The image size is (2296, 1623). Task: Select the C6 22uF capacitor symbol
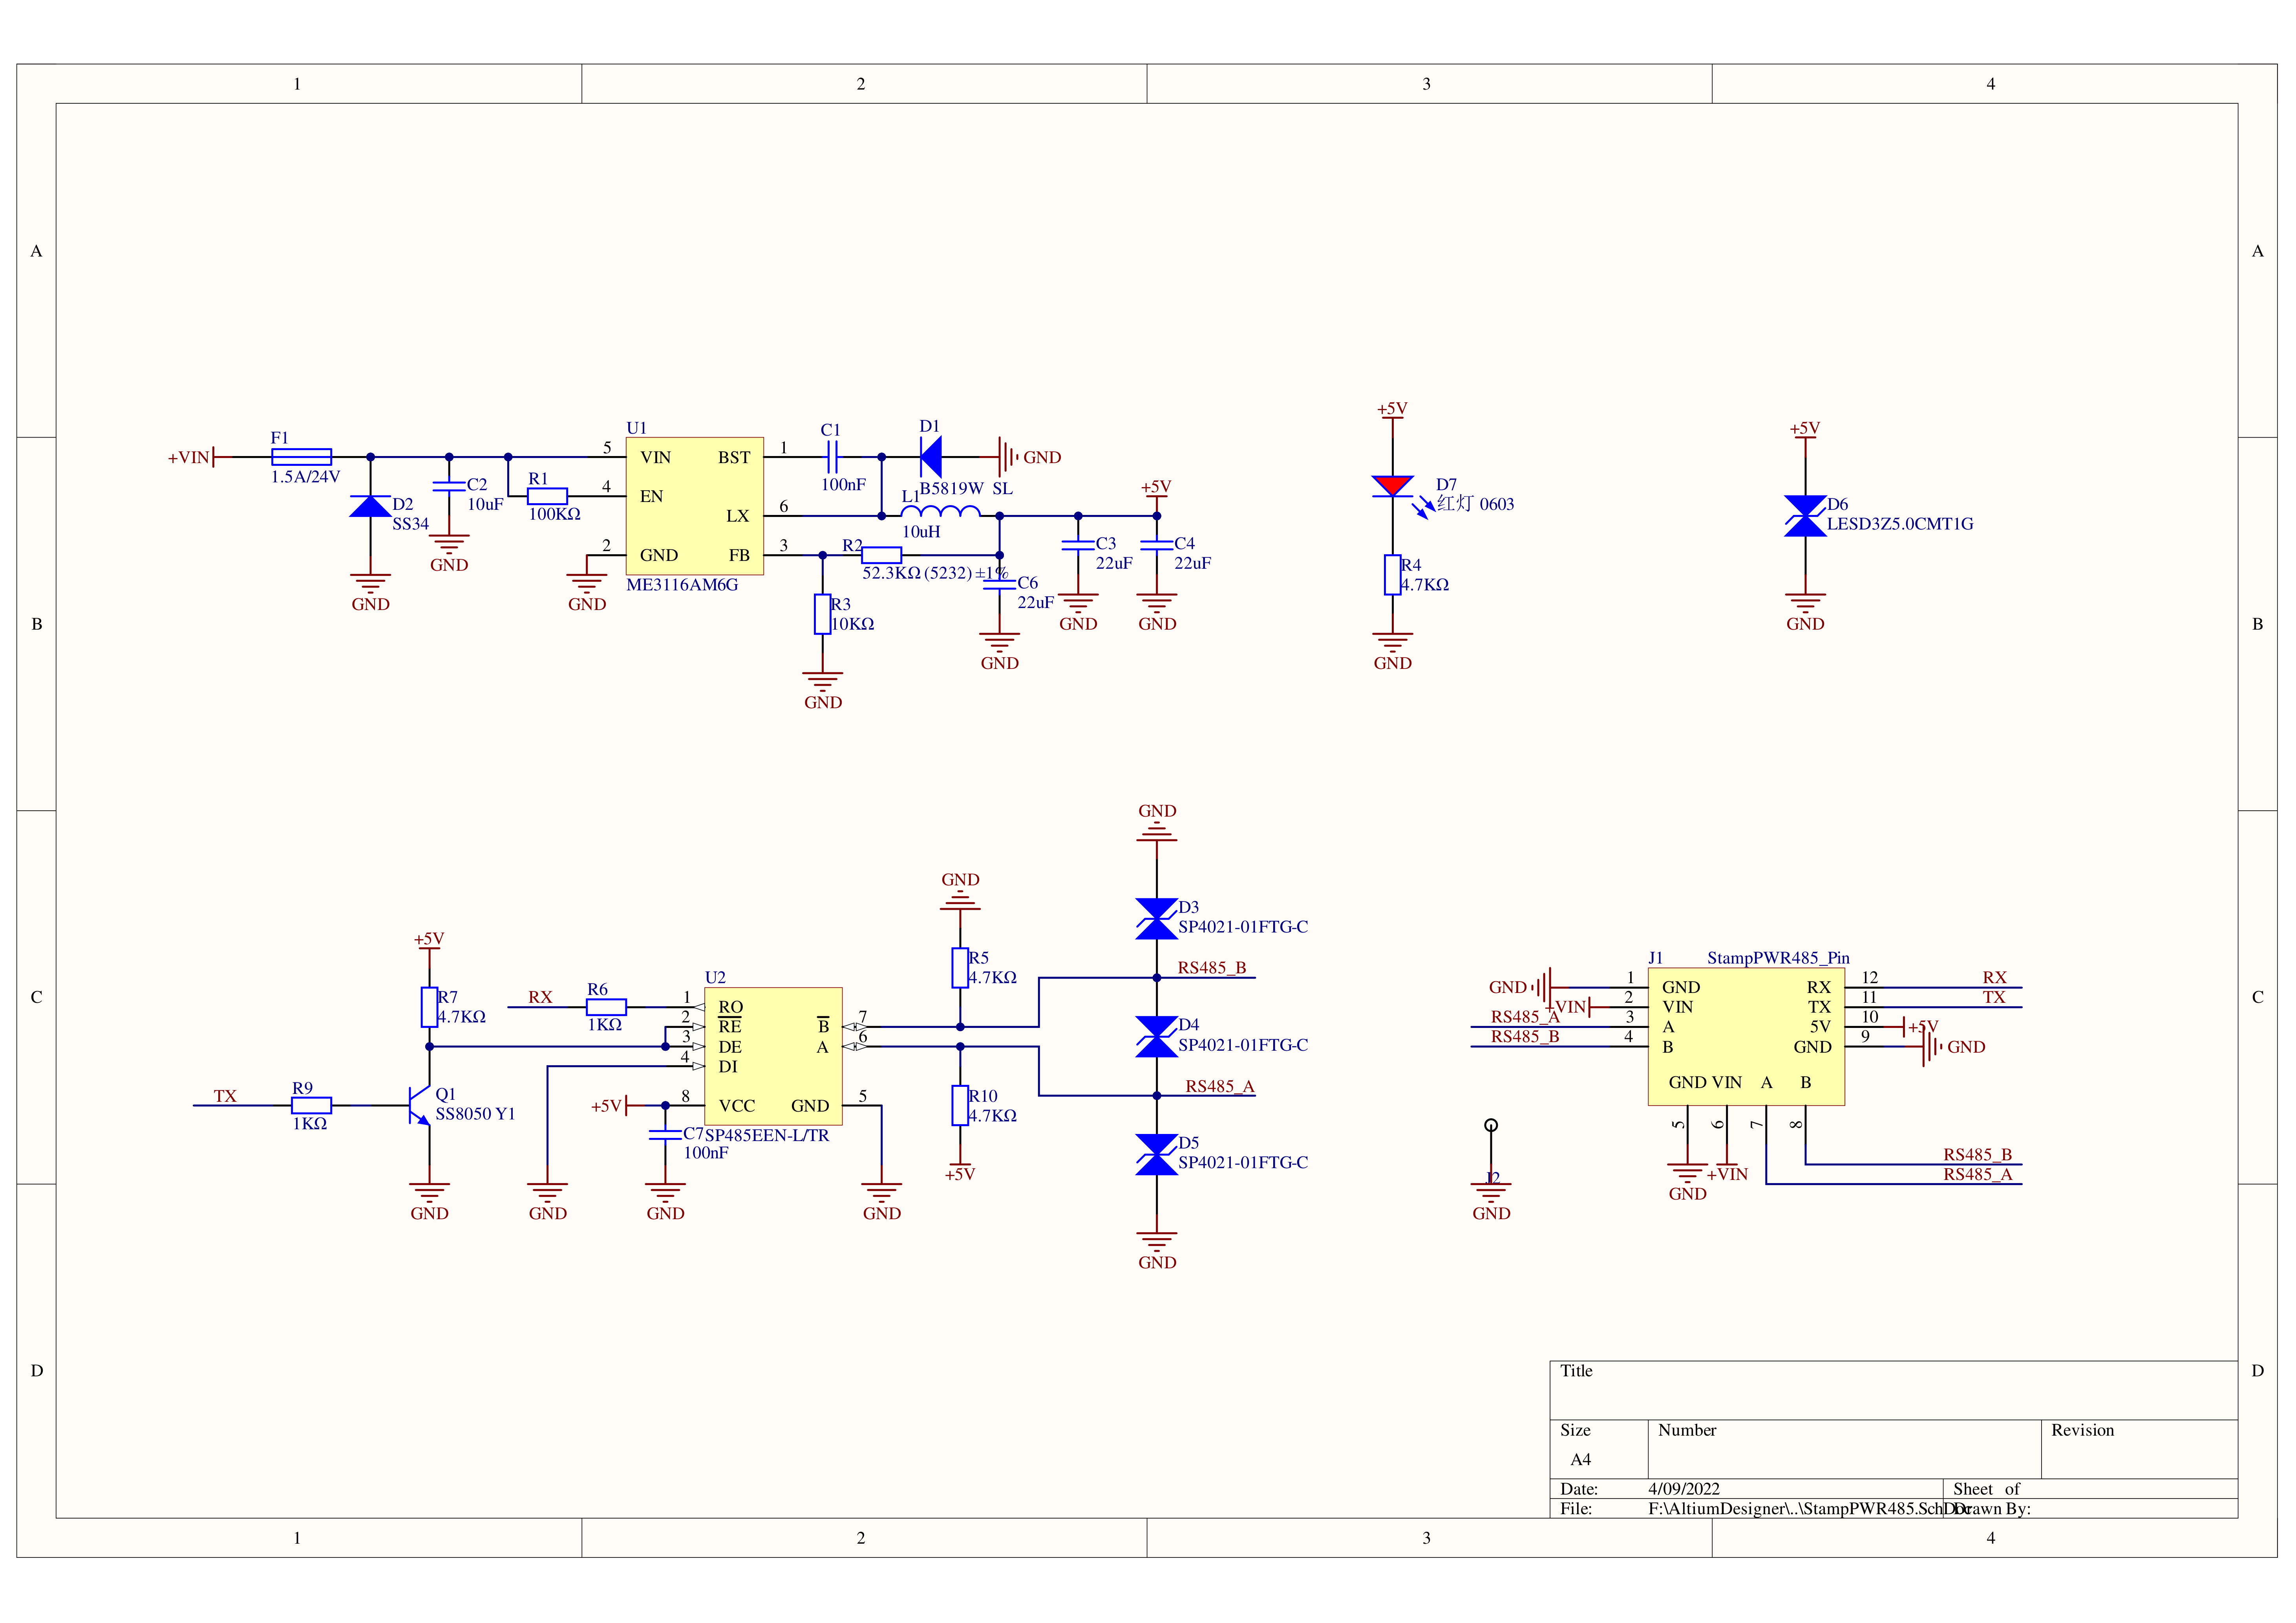click(x=999, y=584)
